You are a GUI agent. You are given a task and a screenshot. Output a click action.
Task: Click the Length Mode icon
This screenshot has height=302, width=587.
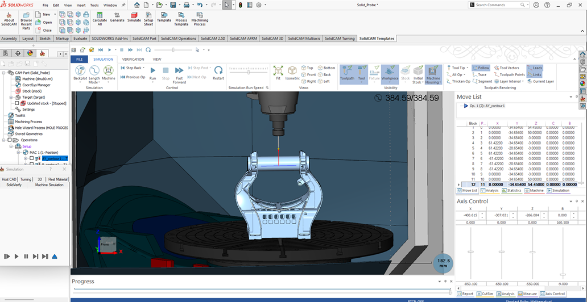94,70
